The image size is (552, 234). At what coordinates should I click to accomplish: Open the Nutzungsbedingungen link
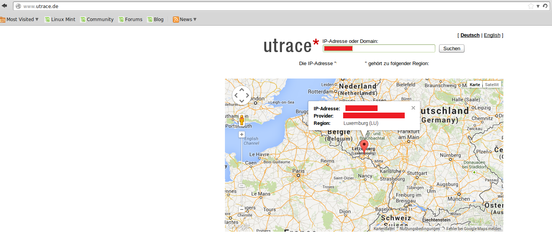pyautogui.click(x=420, y=229)
